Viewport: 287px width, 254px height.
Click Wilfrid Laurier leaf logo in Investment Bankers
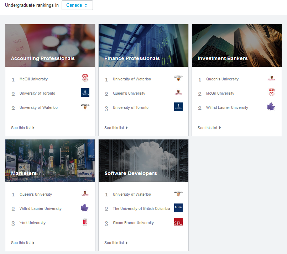click(x=271, y=107)
